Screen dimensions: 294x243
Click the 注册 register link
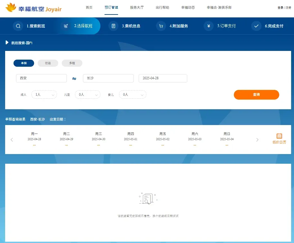[288, 8]
